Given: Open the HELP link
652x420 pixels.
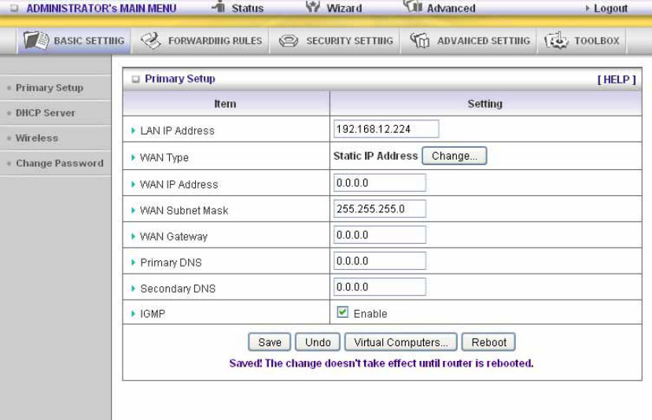Looking at the screenshot, I should [617, 79].
